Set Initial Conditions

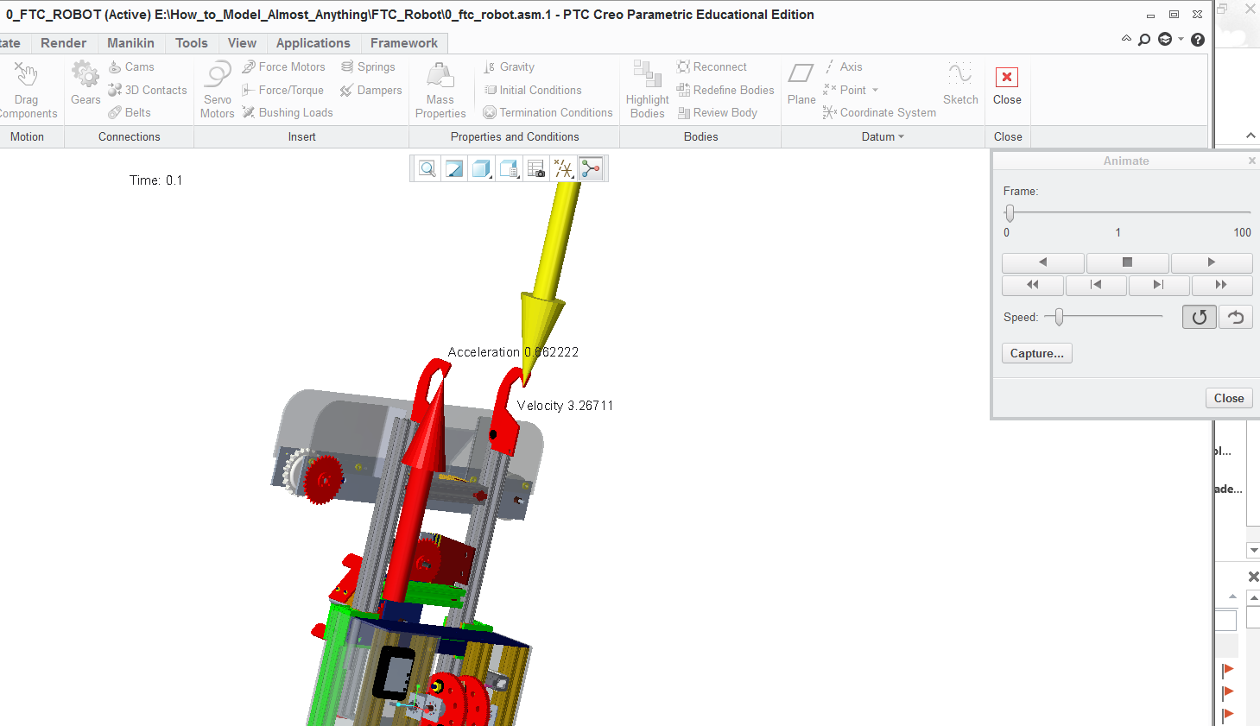coord(533,90)
